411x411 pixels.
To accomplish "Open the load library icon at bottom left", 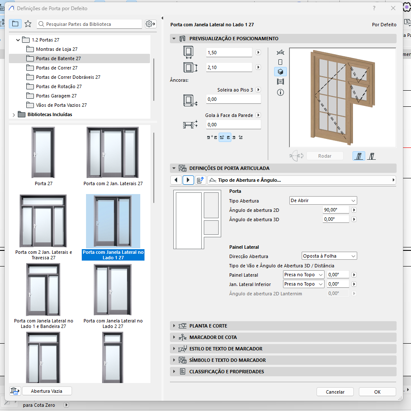I will point(15,391).
